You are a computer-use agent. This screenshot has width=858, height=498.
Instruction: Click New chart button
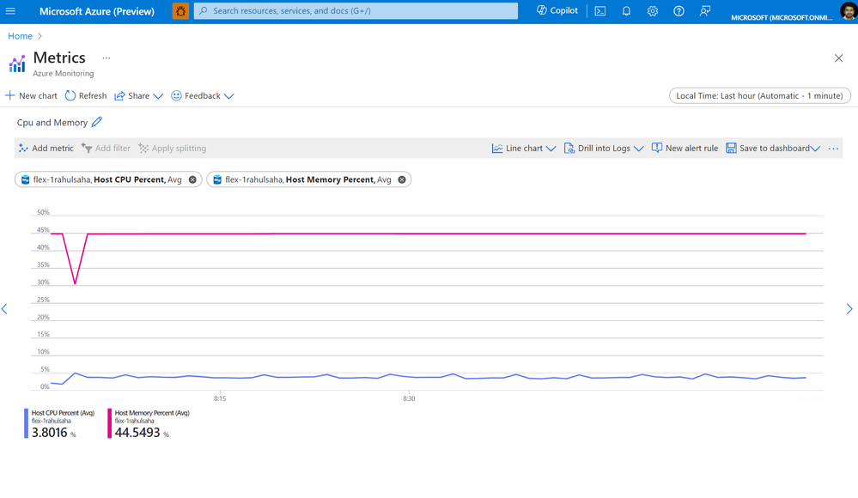[x=31, y=96]
